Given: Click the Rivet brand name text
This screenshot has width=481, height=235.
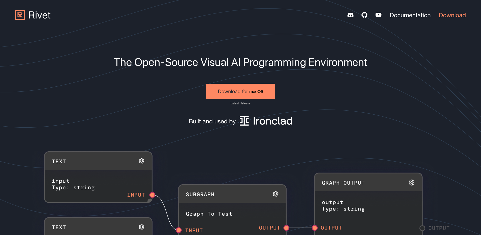Looking at the screenshot, I should 39,15.
